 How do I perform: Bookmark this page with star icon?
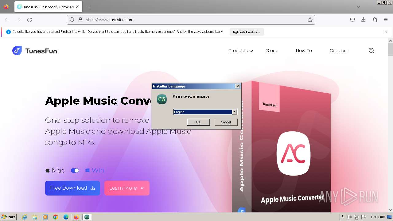point(310,20)
